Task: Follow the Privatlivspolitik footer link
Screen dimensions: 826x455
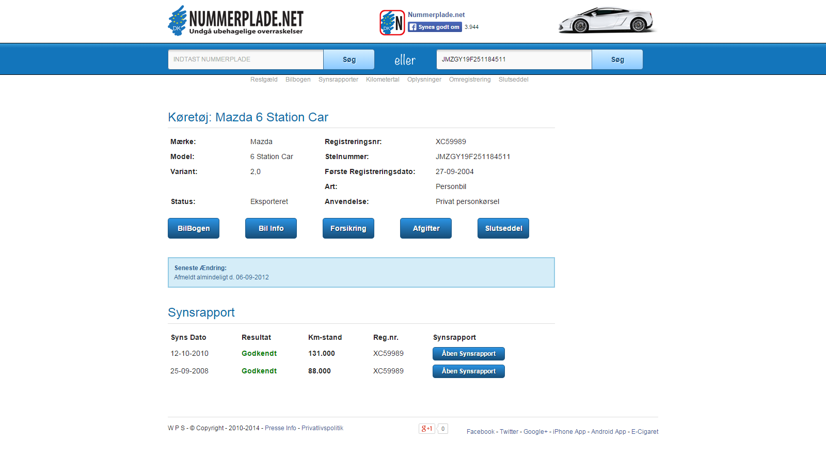Action: pos(322,428)
